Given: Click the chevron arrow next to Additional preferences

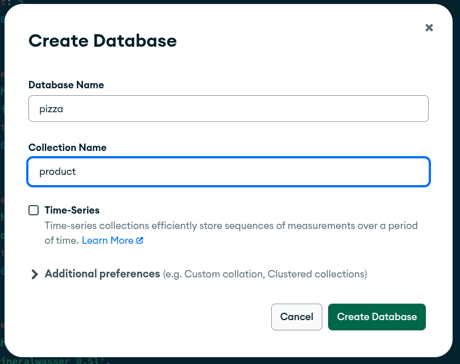Looking at the screenshot, I should point(35,274).
